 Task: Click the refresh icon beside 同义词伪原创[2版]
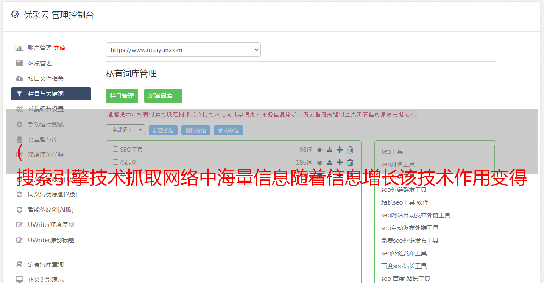(x=20, y=194)
